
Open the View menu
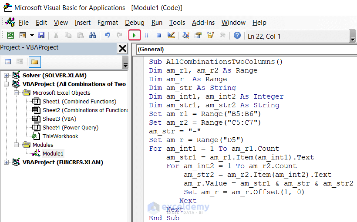(x=61, y=23)
